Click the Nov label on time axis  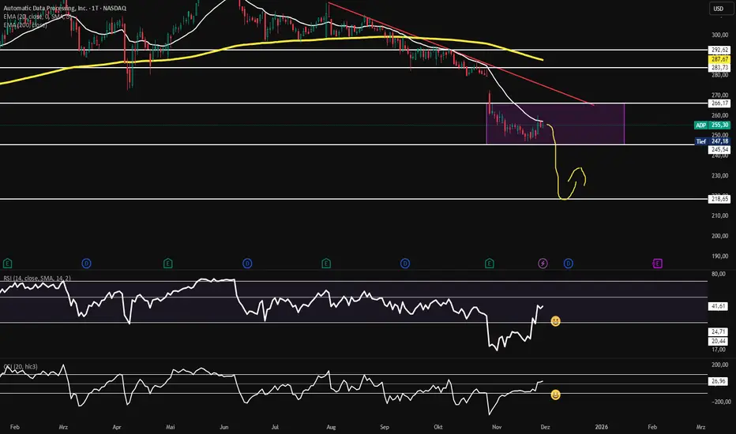coord(497,427)
